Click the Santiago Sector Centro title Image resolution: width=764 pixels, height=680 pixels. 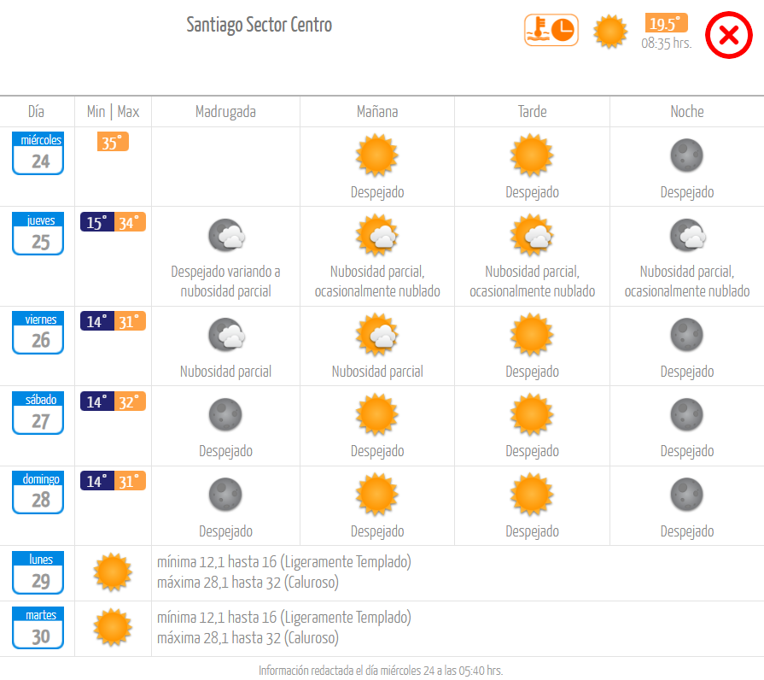pyautogui.click(x=260, y=25)
